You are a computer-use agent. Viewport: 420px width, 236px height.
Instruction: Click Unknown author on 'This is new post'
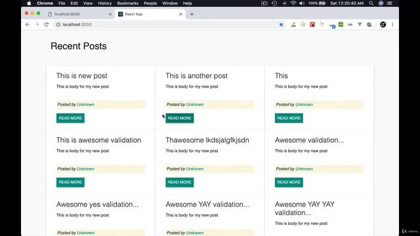[x=86, y=105]
